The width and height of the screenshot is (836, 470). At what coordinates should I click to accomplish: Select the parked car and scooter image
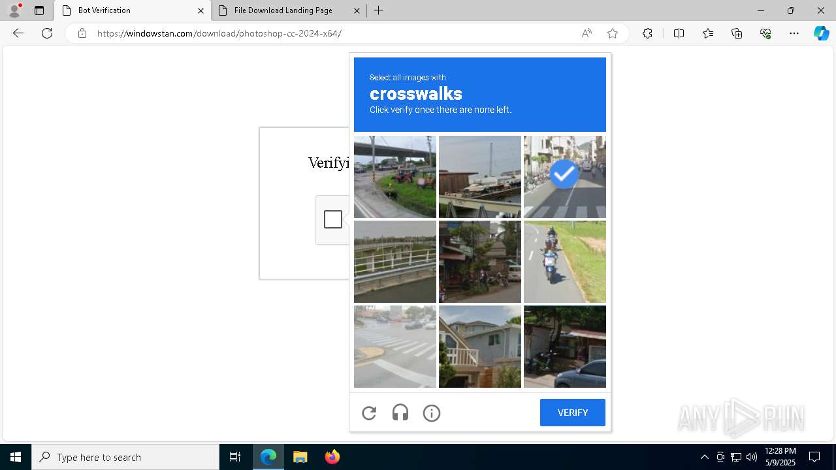coord(565,347)
